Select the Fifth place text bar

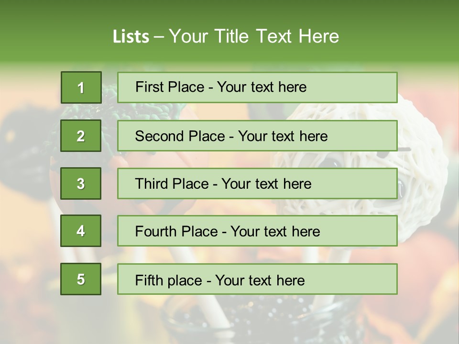257,279
